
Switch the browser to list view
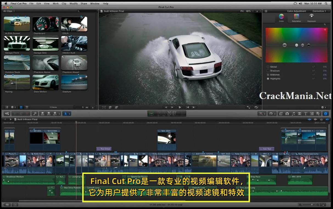27,107
